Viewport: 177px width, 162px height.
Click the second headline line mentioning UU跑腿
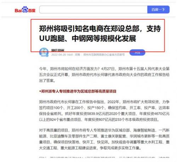pos(87,38)
